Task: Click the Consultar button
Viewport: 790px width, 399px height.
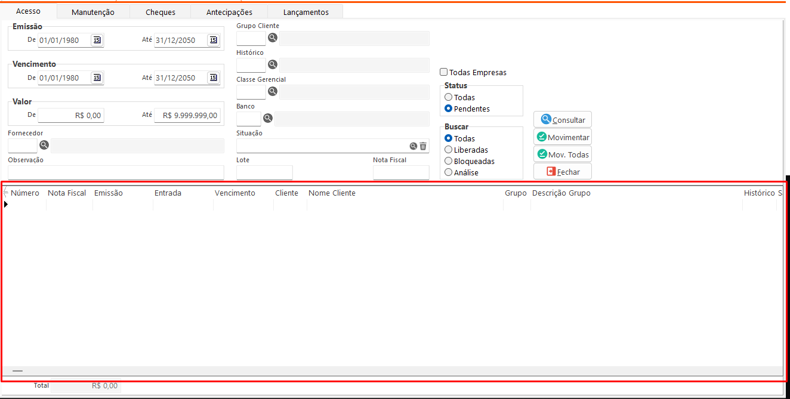Action: (x=562, y=120)
